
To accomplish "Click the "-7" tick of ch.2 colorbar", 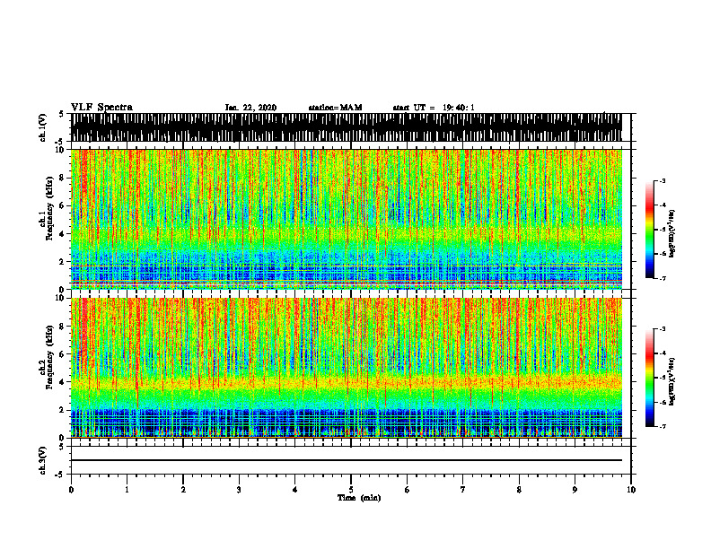I will pos(662,427).
